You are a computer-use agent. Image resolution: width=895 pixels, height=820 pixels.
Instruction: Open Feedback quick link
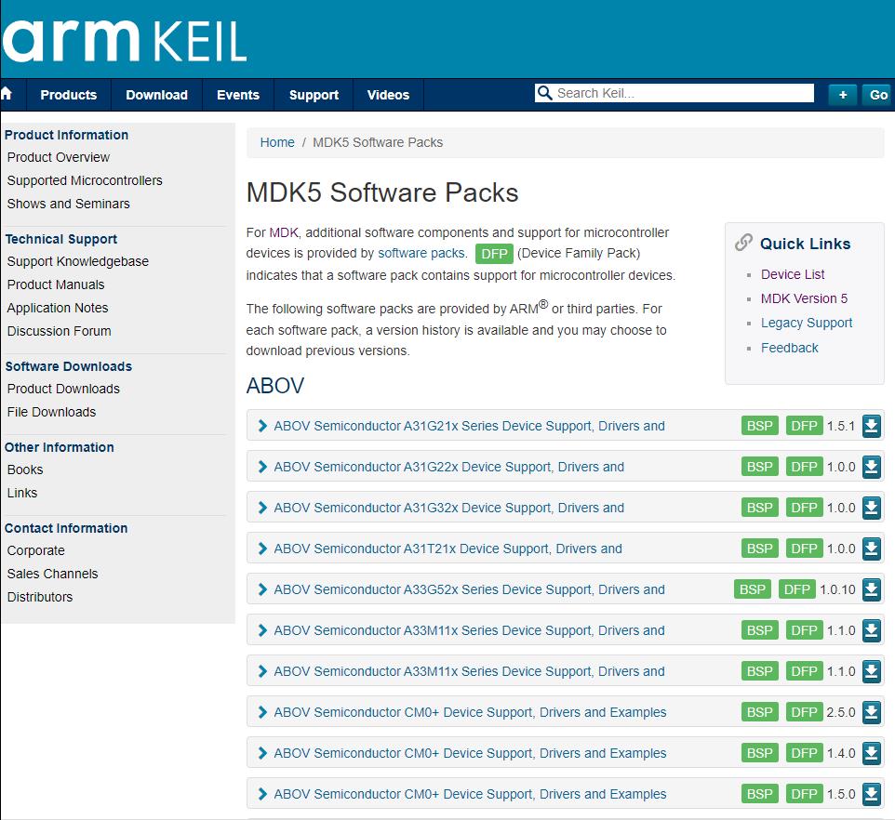[x=789, y=348]
